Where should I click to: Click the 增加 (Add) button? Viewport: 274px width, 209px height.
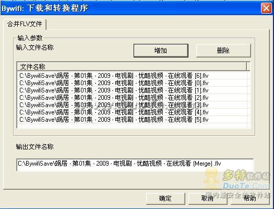(x=161, y=51)
